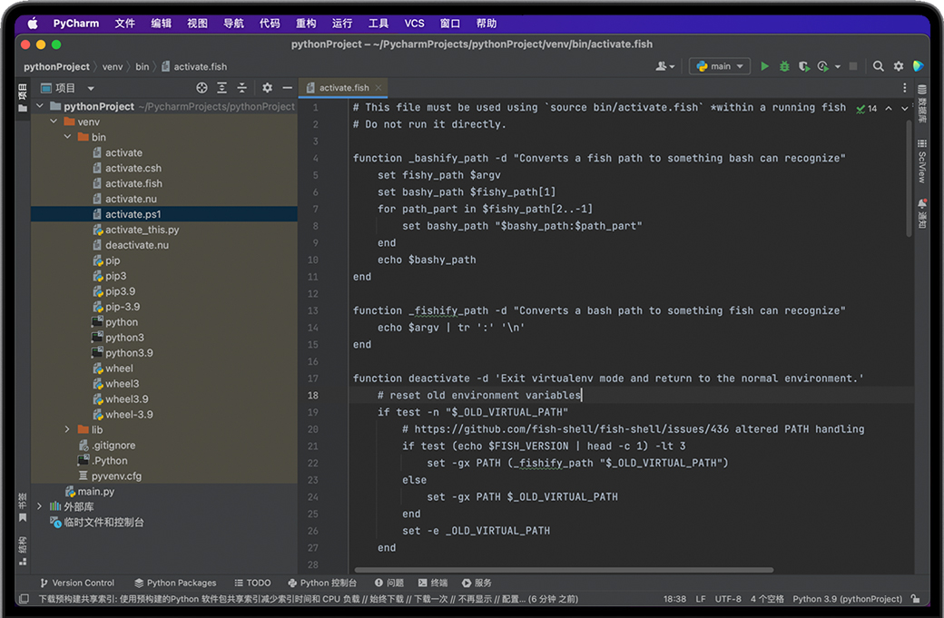Run main with coverage
This screenshot has width=944, height=618.
pyautogui.click(x=804, y=66)
